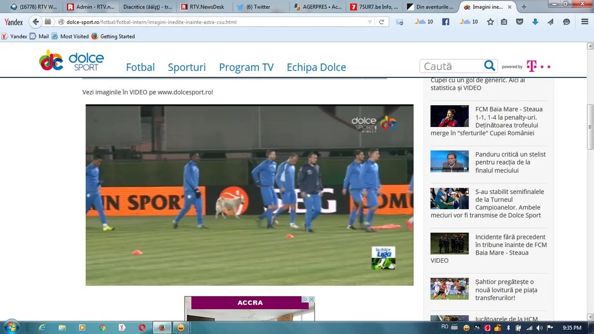
Task: Open the browser hamburger menu
Action: (585, 22)
